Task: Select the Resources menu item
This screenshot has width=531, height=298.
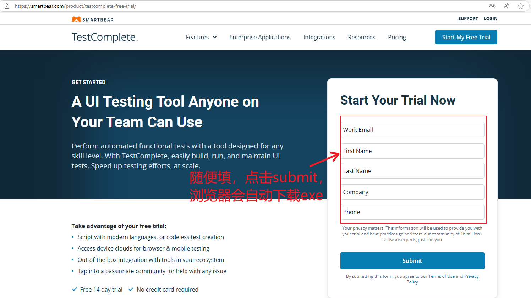Action: pos(361,37)
